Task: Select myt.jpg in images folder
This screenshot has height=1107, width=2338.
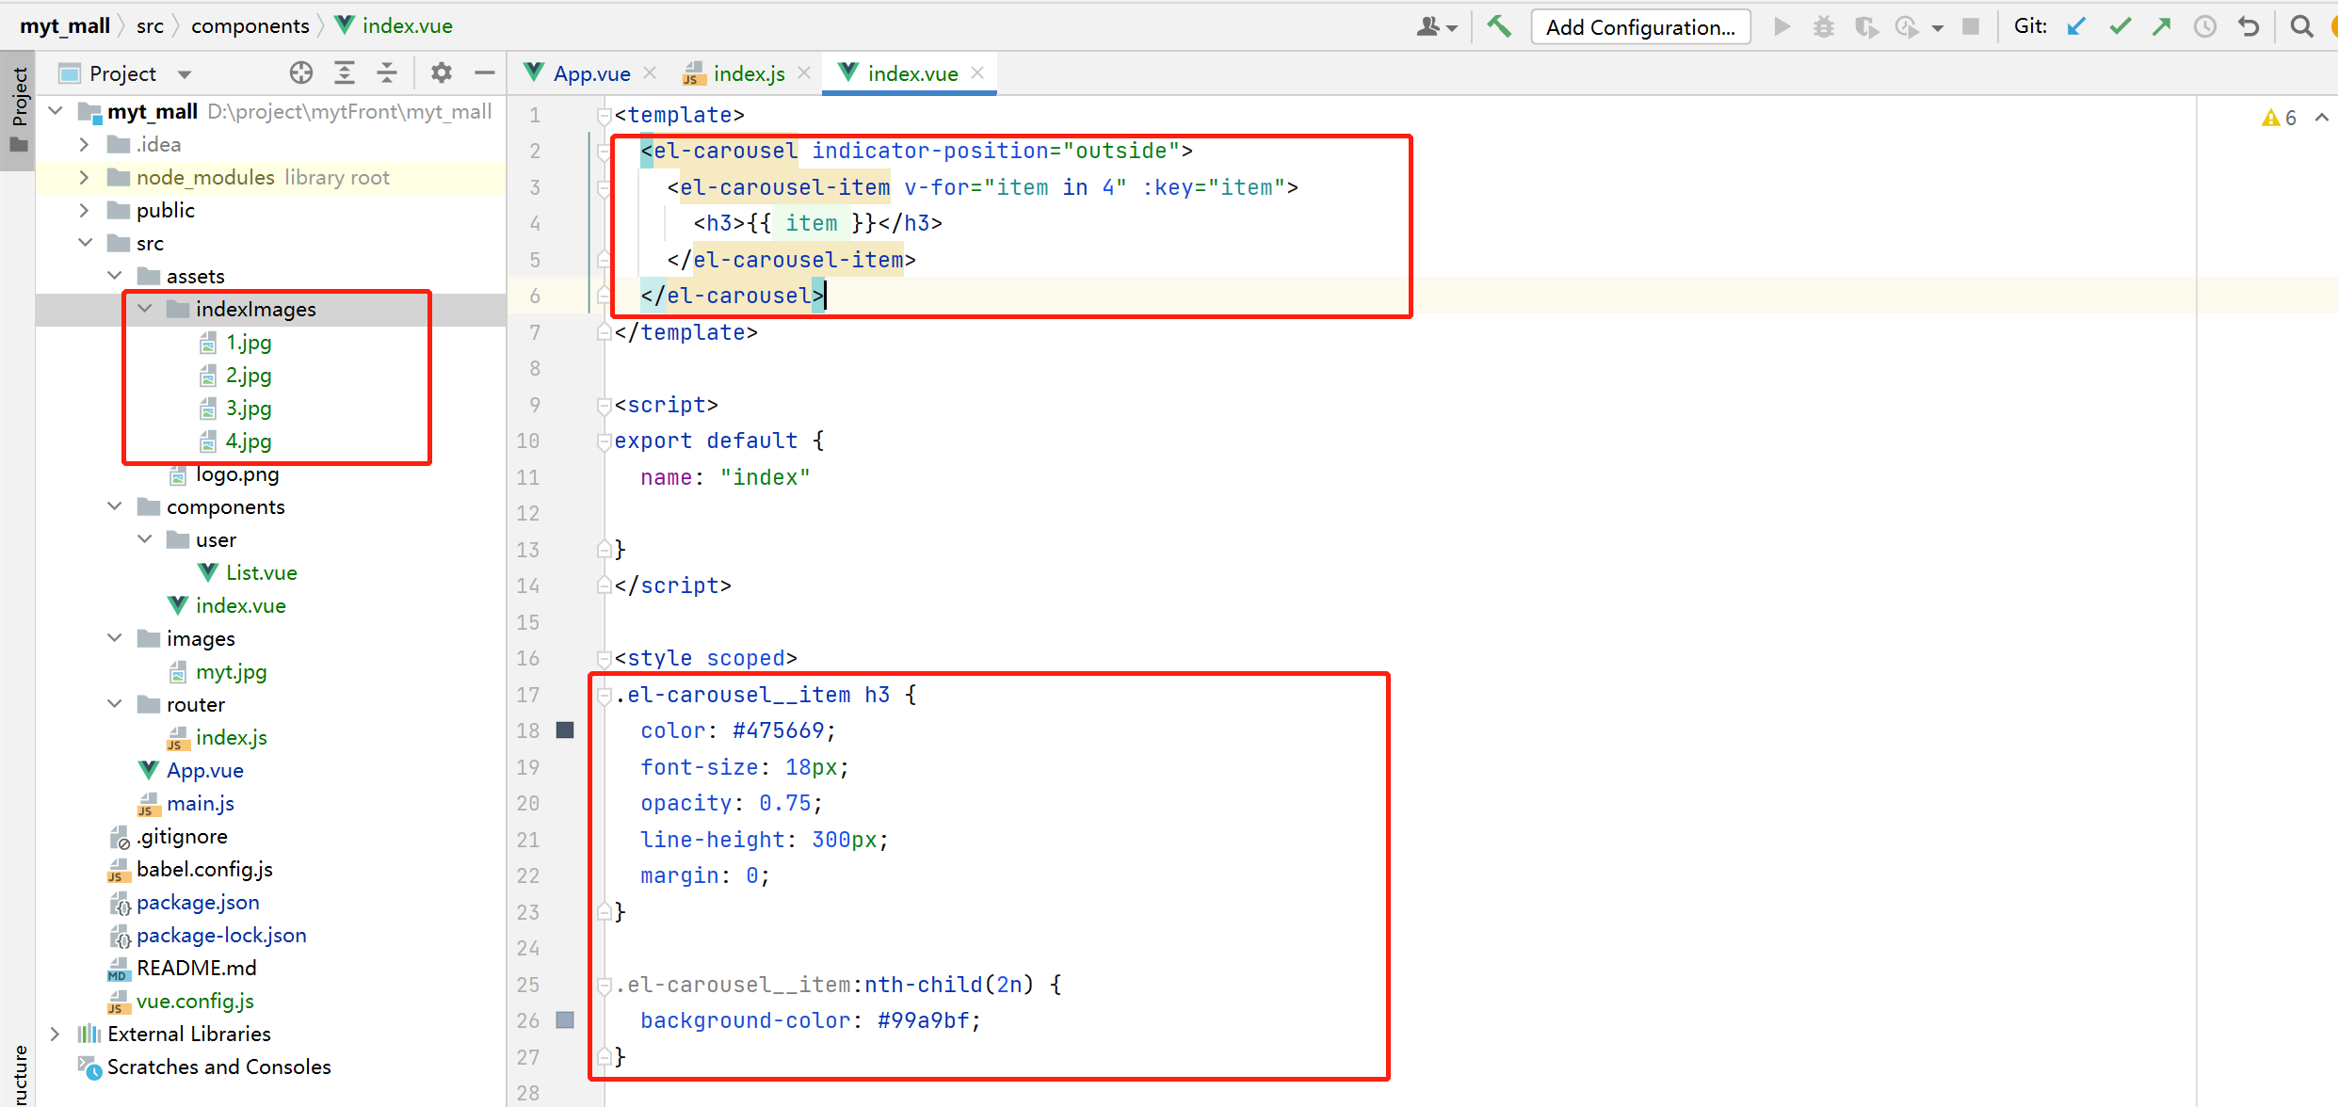Action: click(x=231, y=672)
